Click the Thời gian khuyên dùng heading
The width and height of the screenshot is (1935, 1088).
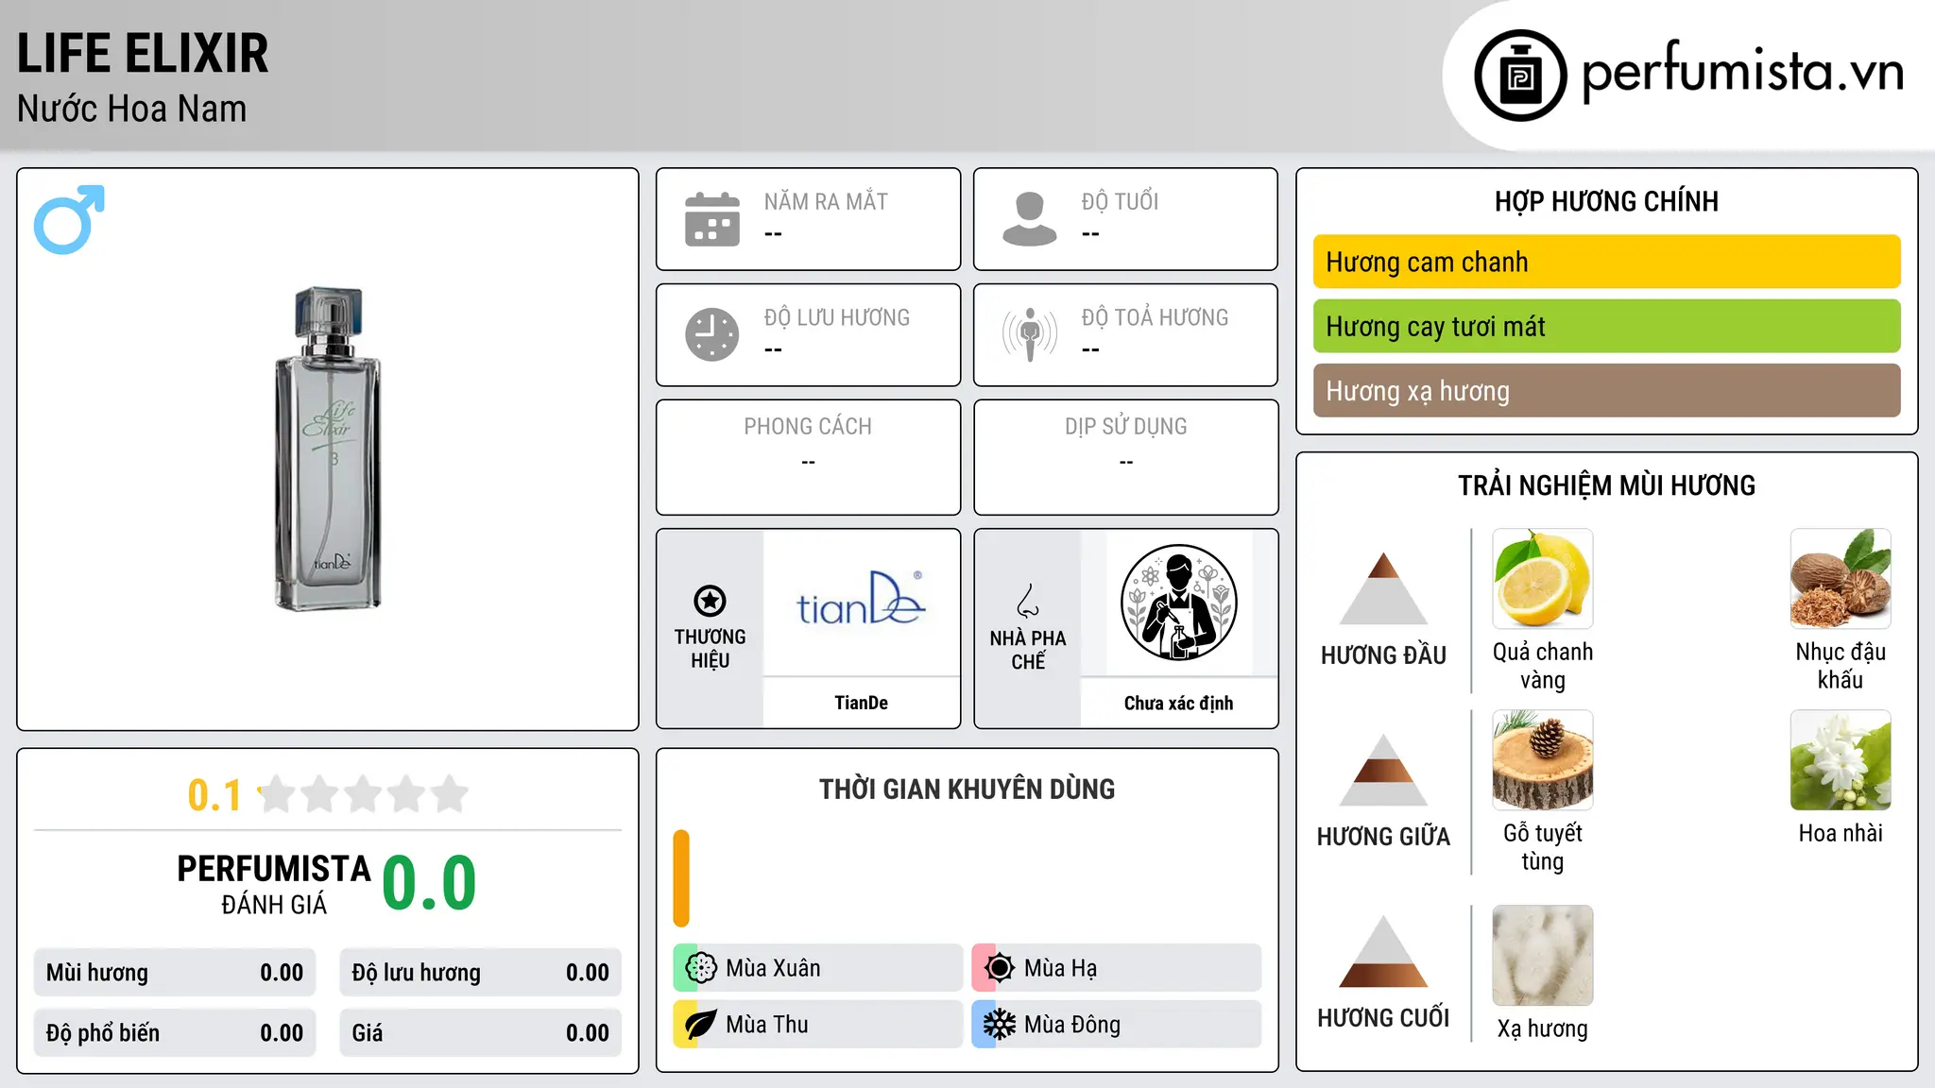coord(967,789)
